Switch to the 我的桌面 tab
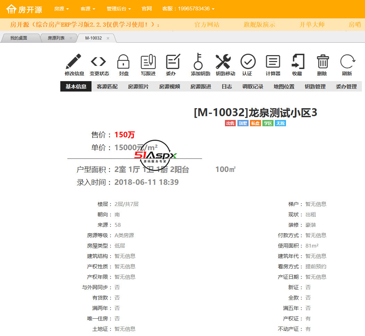 19,38
